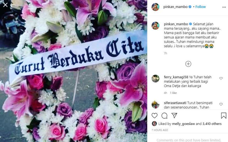Open the three-dot more options menu
Screen dimensions: 228x142
click(x=224, y=7)
